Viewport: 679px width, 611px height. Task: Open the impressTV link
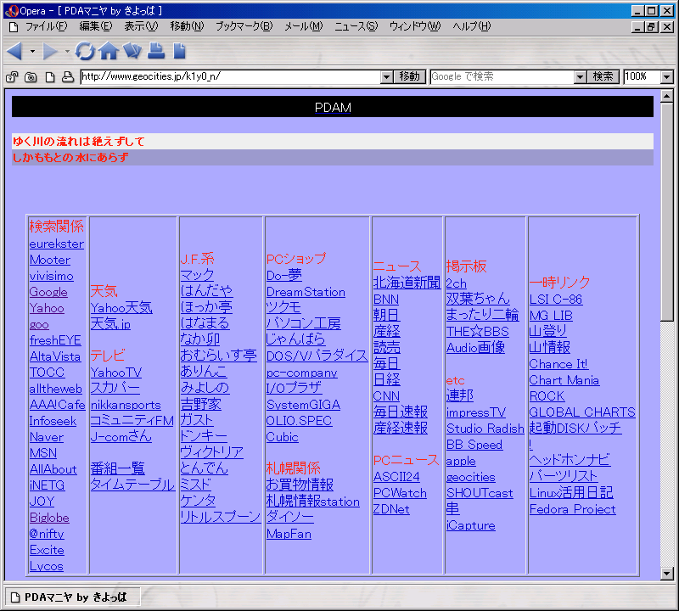[476, 412]
